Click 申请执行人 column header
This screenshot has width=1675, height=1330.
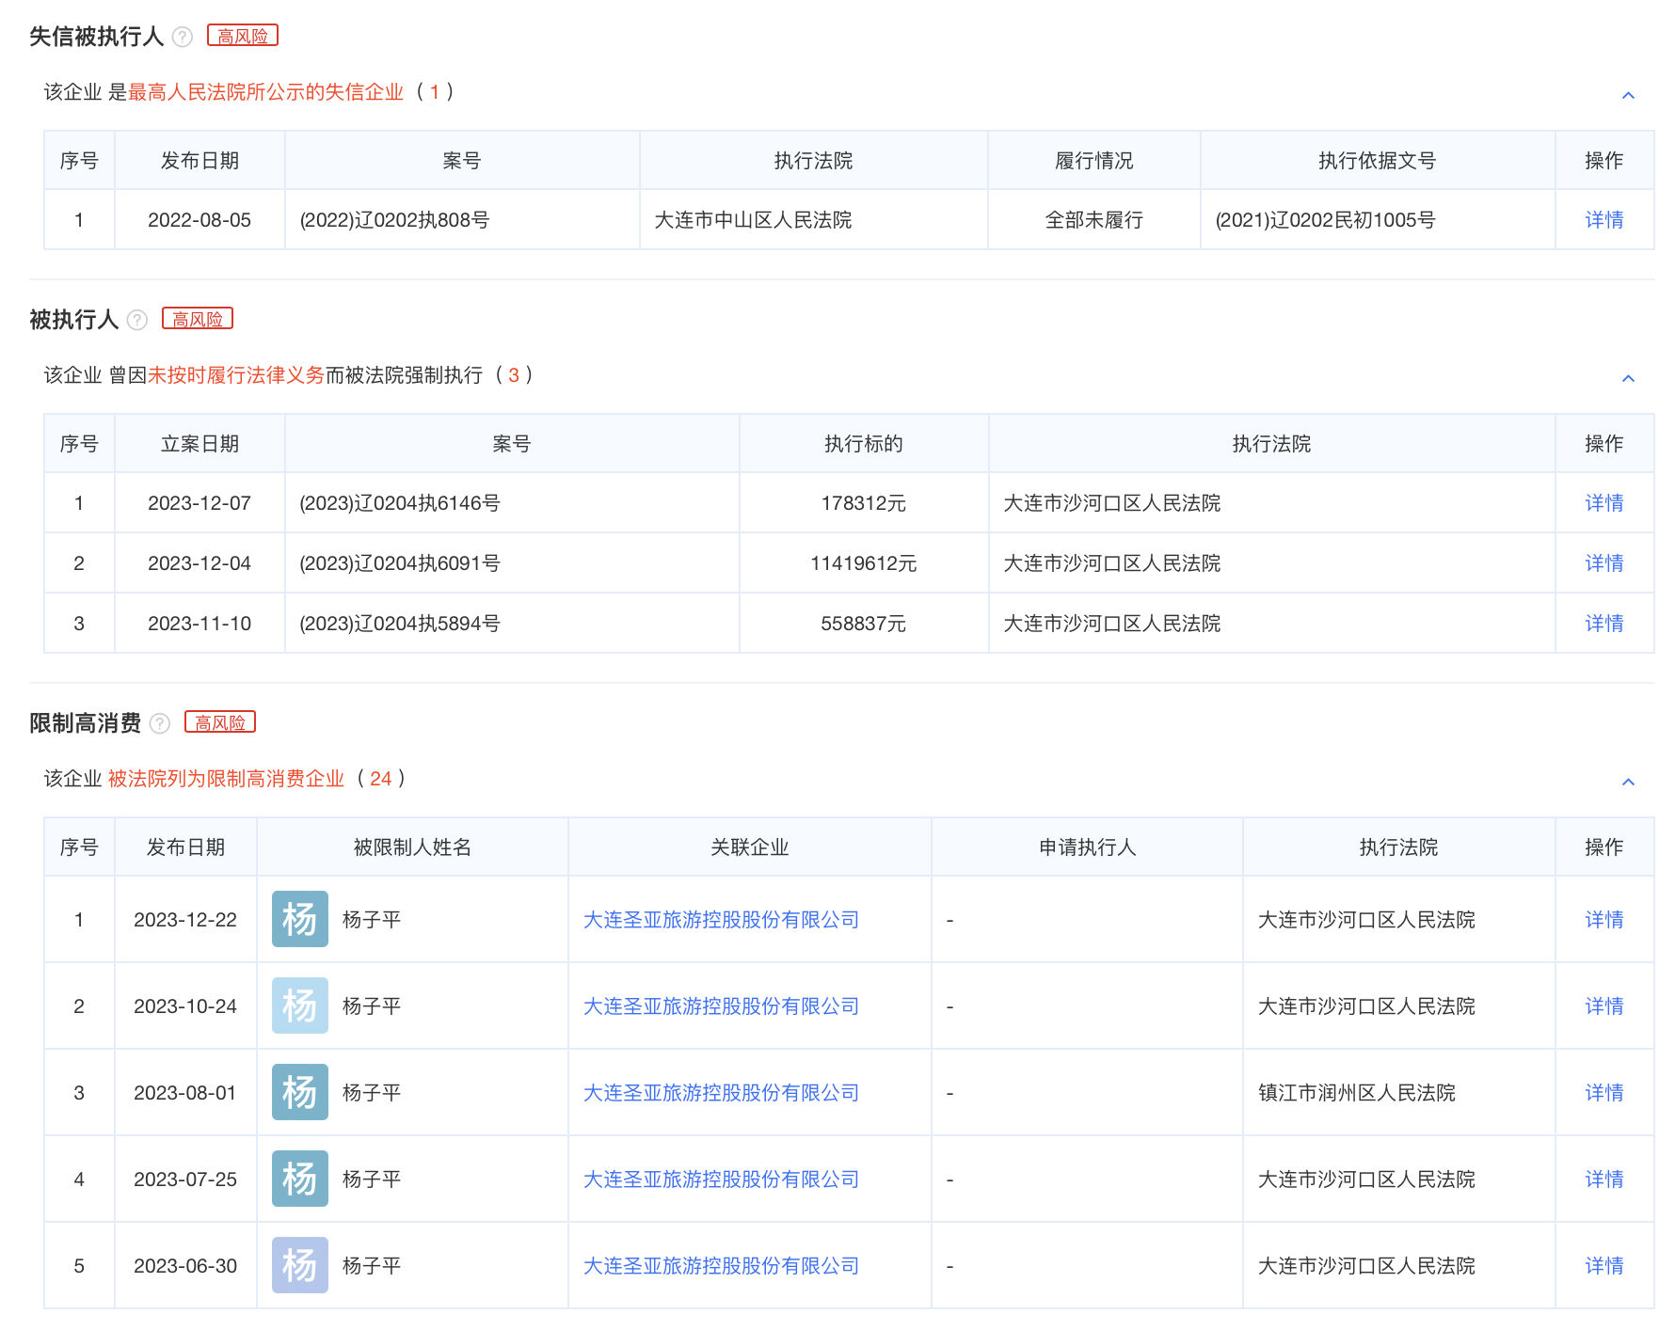coord(1088,847)
